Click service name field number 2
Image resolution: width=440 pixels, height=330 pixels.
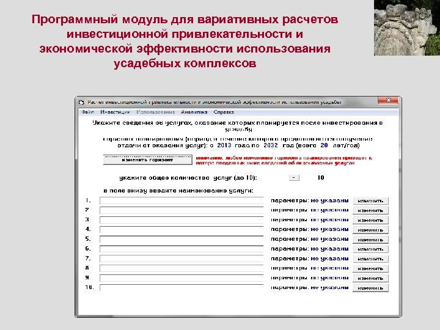[182, 210]
